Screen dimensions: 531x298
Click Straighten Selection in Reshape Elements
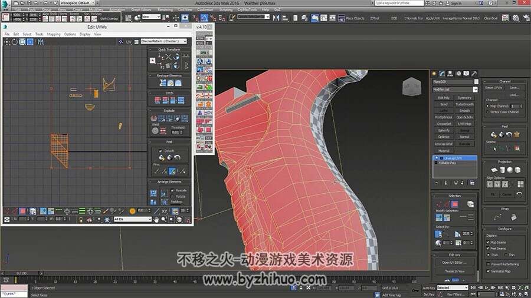pos(163,83)
